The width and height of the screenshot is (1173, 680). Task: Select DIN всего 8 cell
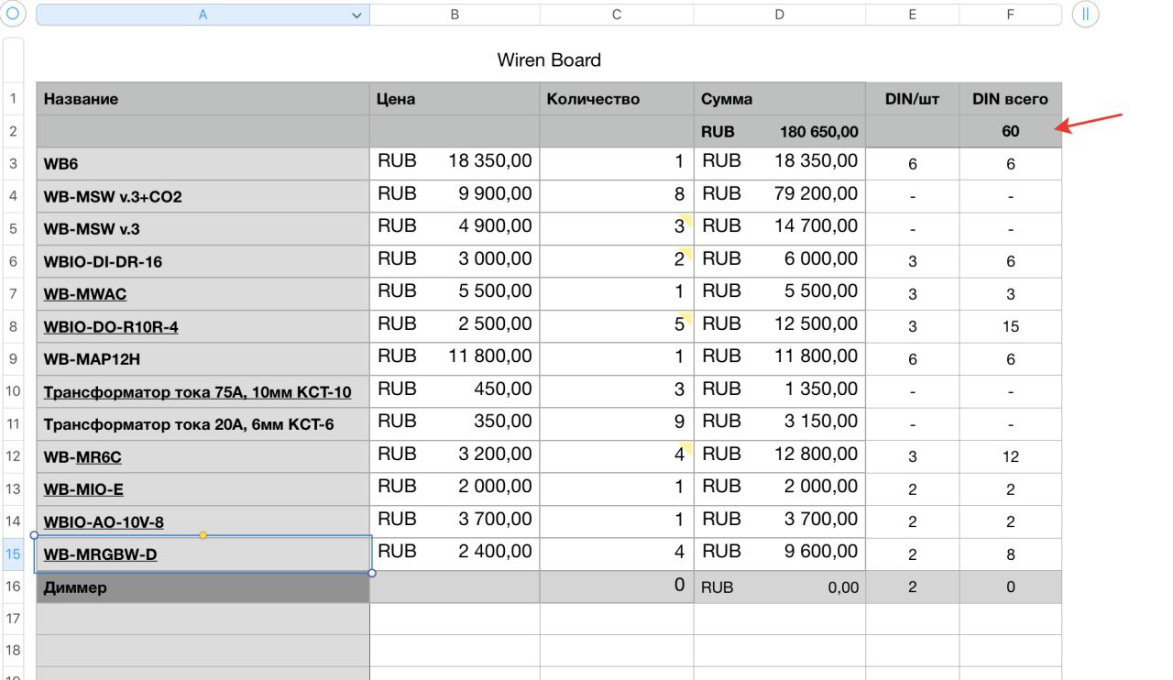click(x=1010, y=554)
